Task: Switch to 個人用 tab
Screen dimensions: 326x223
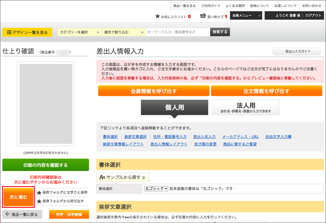Action: (174, 107)
